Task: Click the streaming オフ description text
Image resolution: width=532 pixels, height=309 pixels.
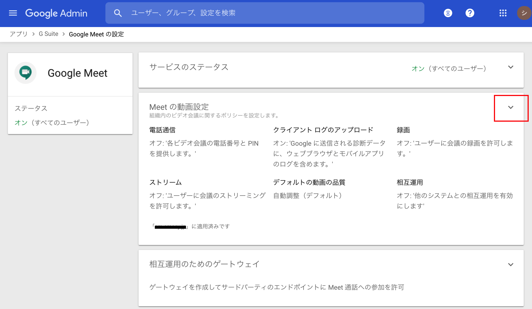Action: [x=207, y=201]
